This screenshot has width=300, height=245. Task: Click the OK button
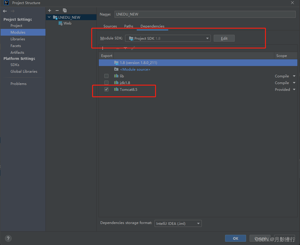tap(236, 238)
